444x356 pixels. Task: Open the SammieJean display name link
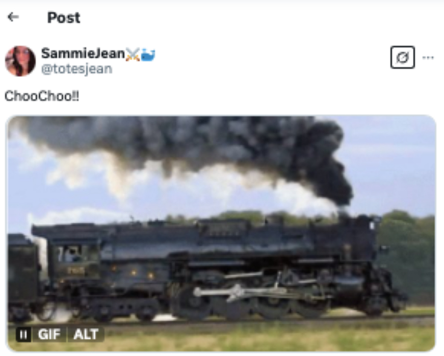pos(83,53)
